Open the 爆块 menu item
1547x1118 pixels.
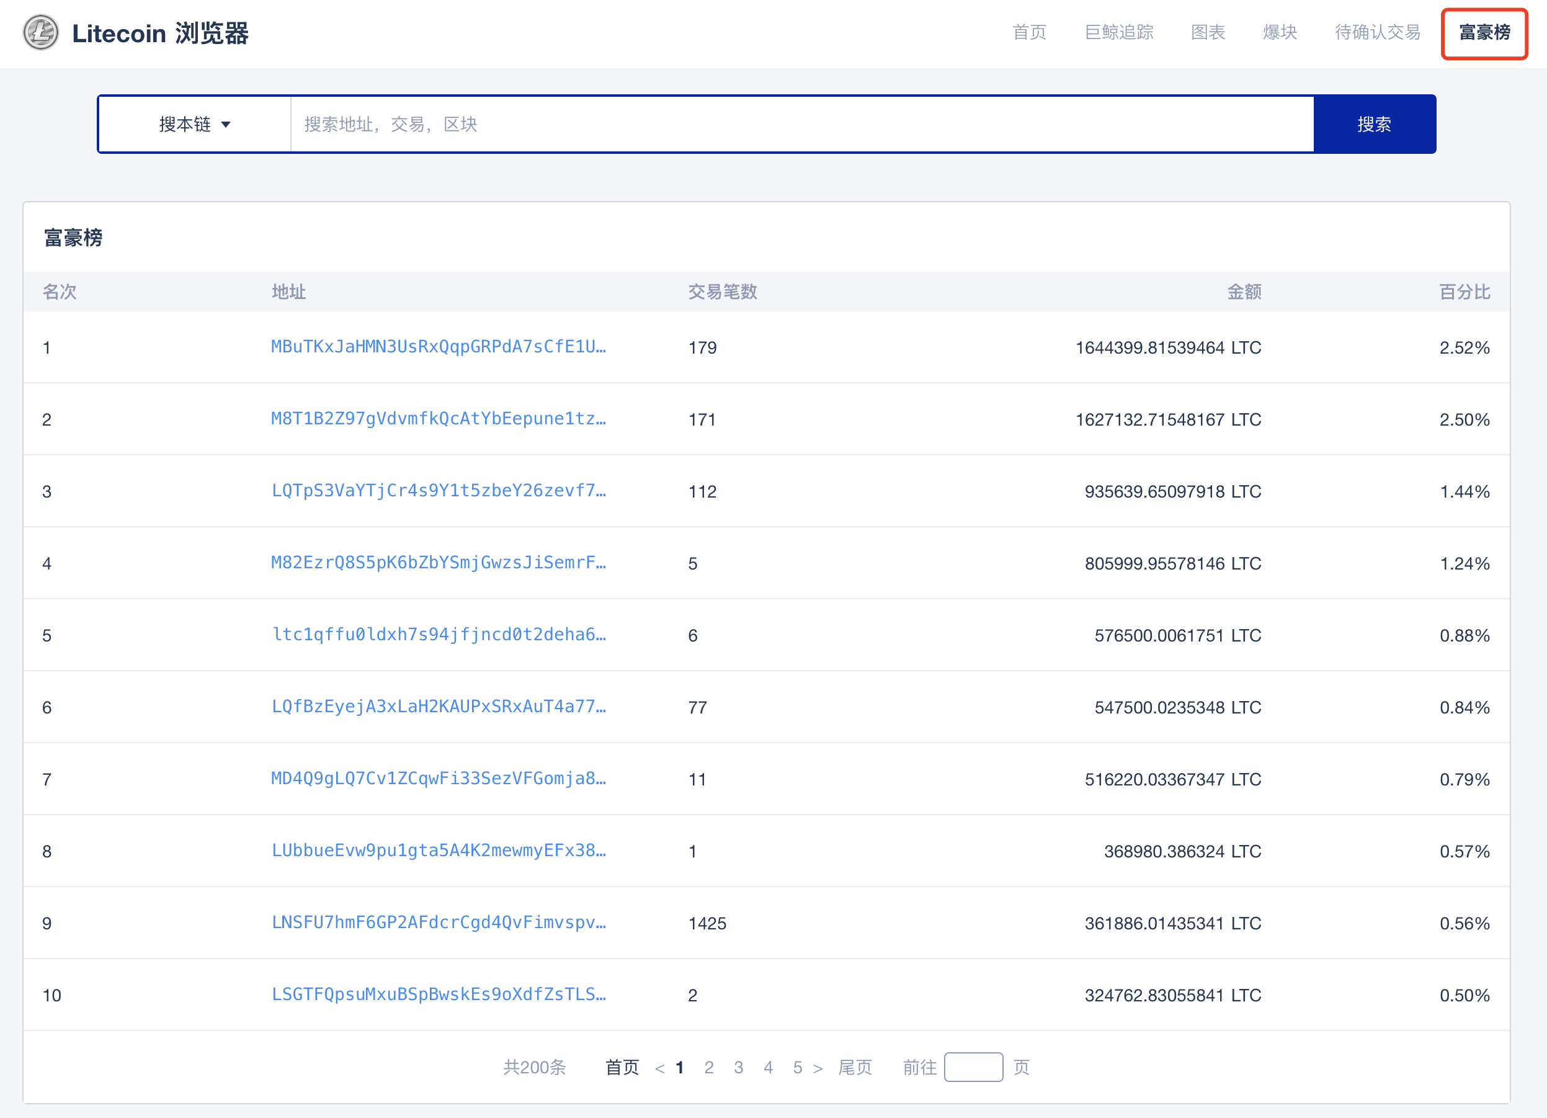tap(1280, 32)
